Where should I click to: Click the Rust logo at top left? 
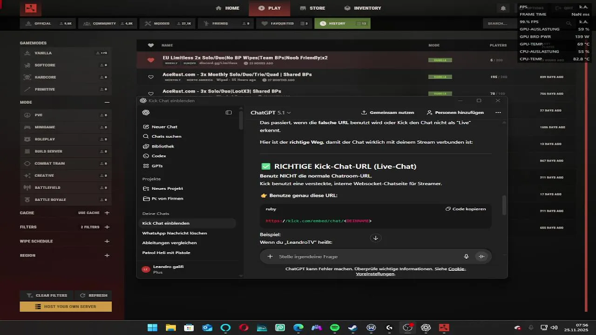[31, 8]
